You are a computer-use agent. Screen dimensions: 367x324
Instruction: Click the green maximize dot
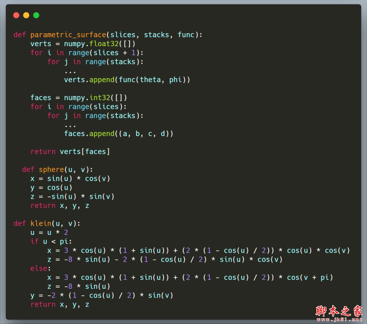point(36,15)
